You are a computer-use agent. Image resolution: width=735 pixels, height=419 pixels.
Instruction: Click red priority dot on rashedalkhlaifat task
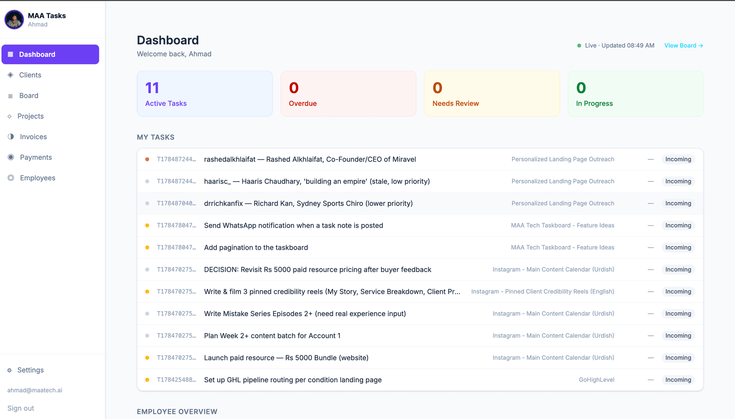147,159
